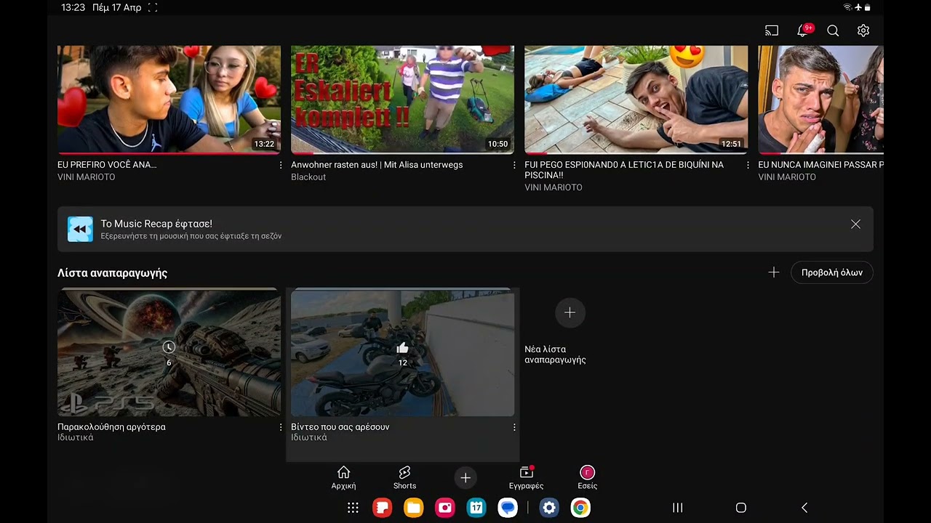The image size is (931, 523).
Task: Tap the recent apps navigation button
Action: (x=677, y=508)
